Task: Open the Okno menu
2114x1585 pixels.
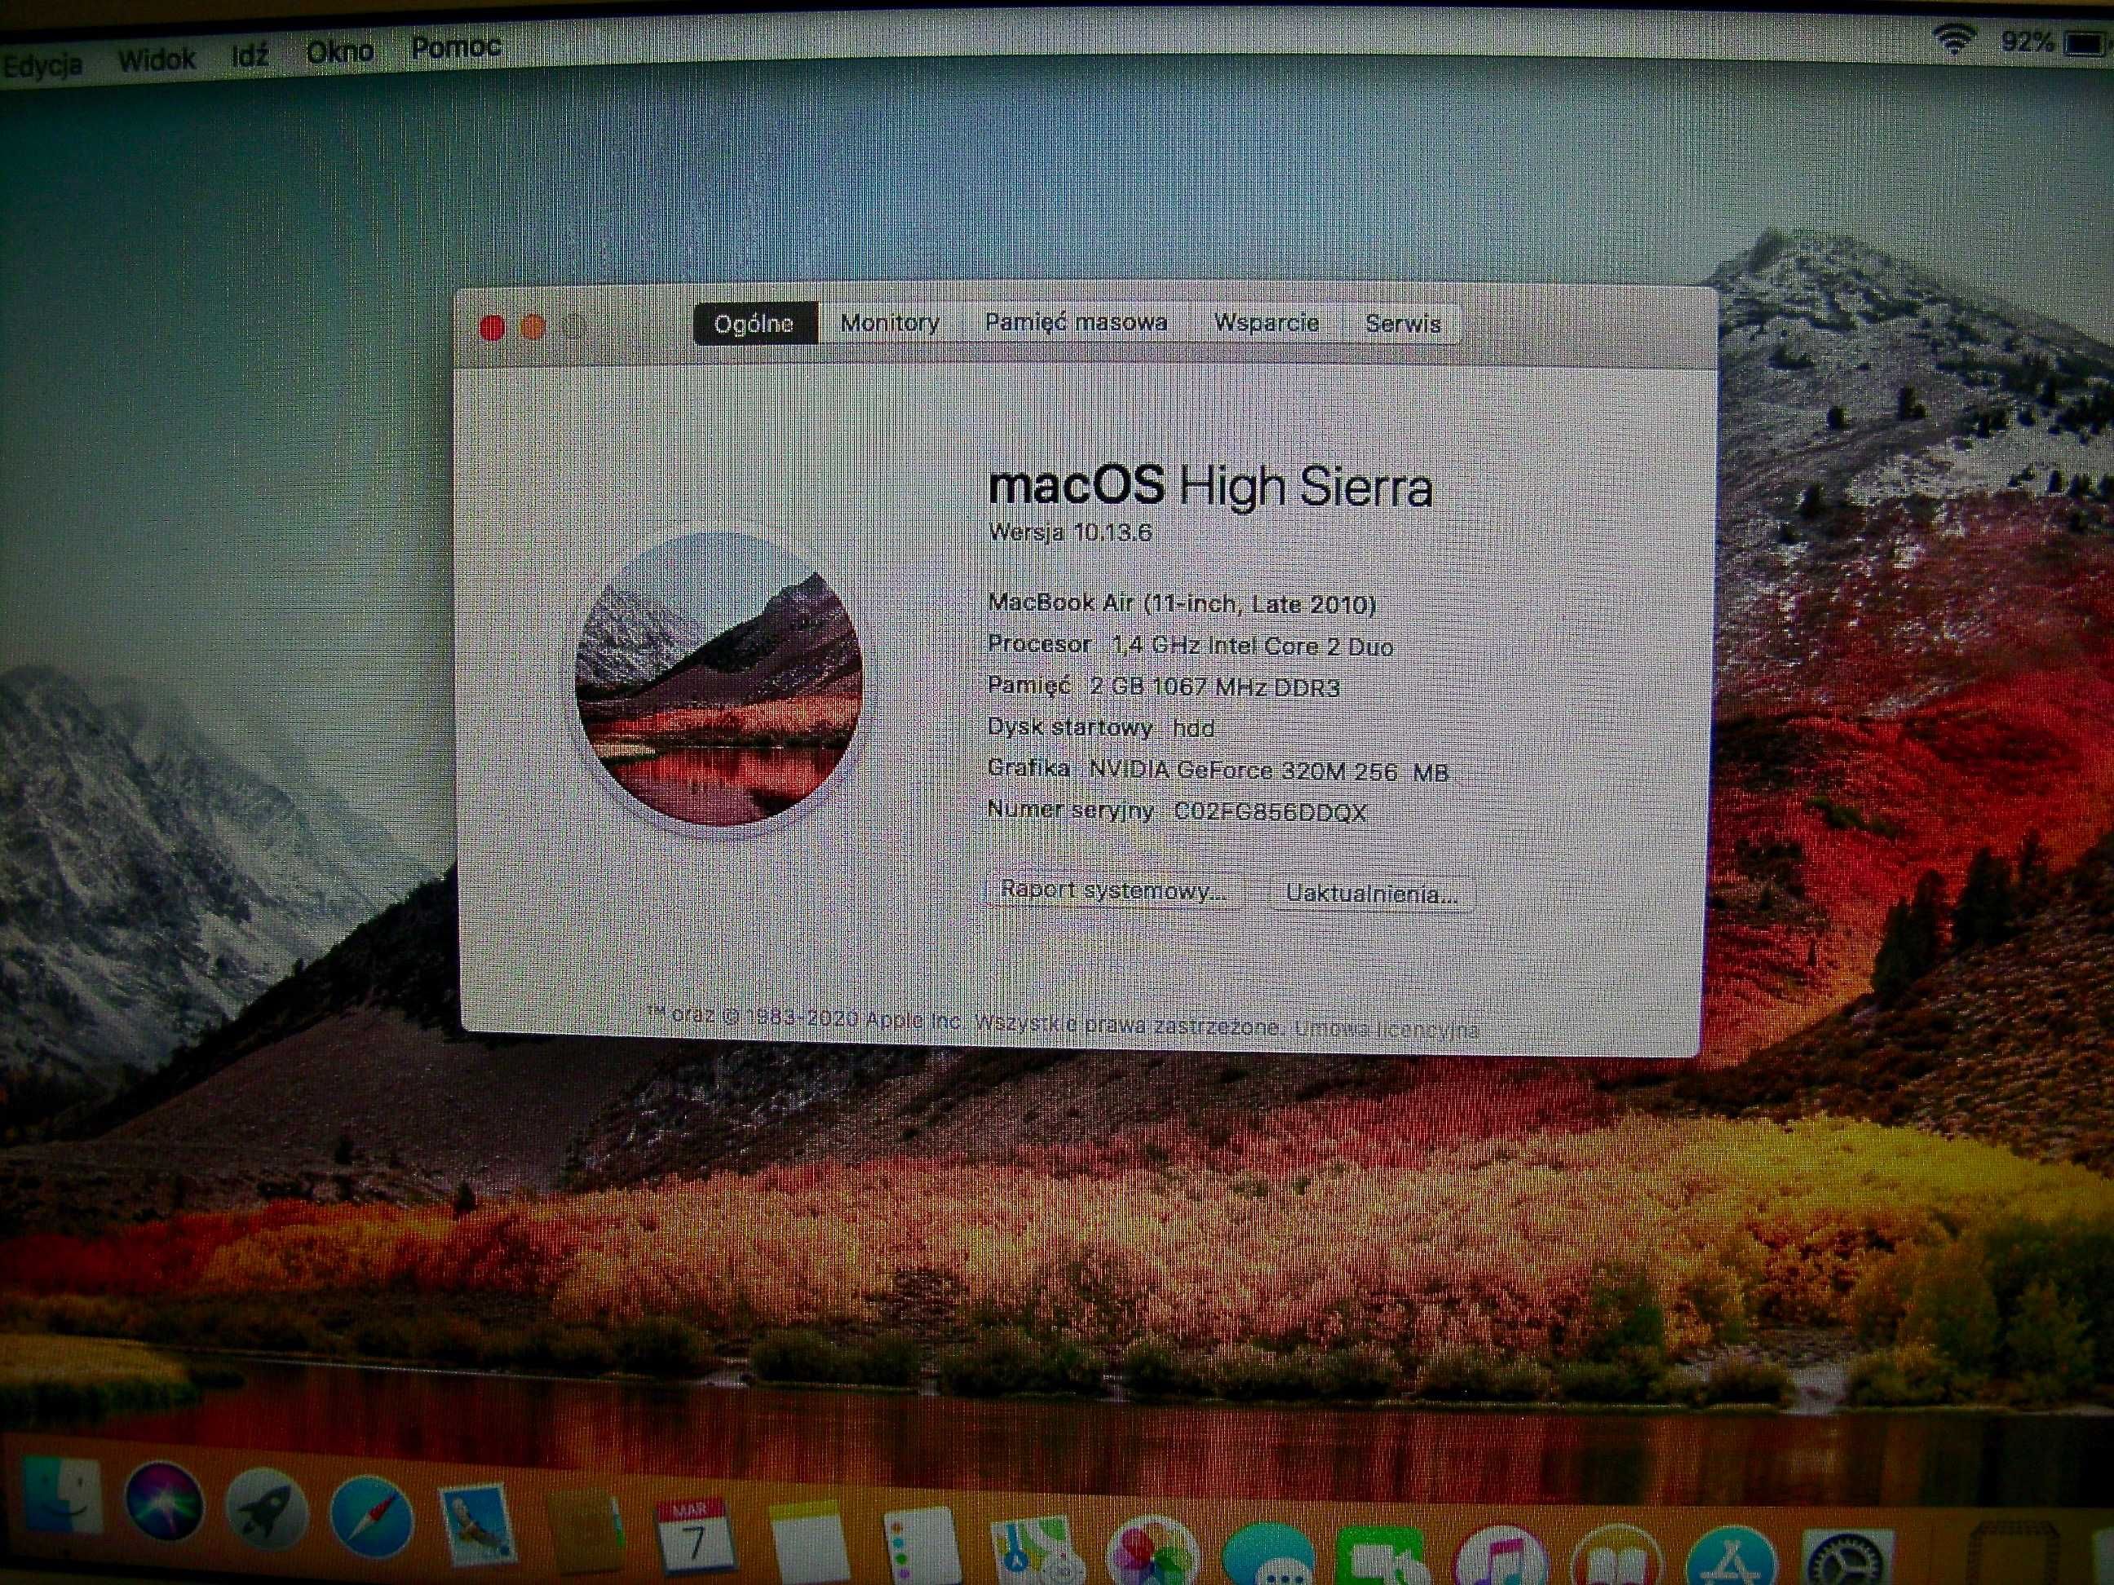Action: [x=339, y=51]
